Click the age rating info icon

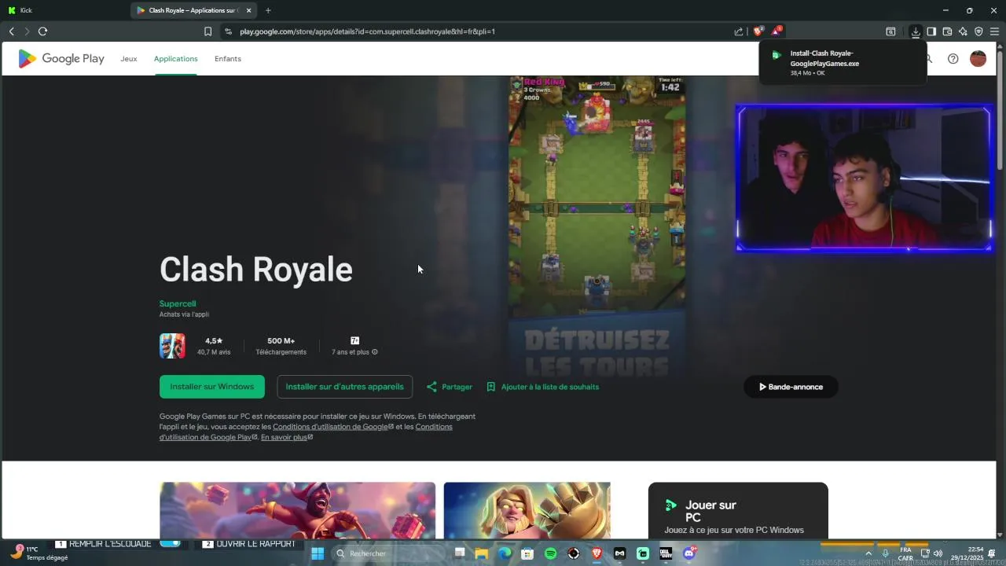coord(374,352)
